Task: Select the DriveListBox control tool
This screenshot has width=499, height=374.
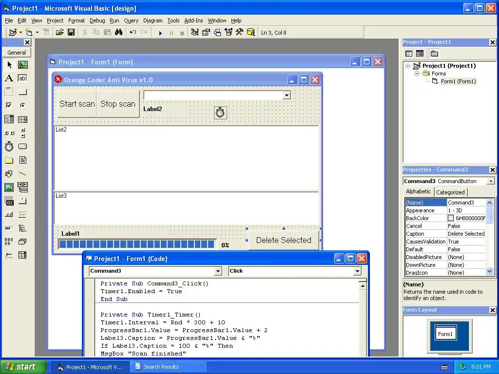Action: point(22,146)
